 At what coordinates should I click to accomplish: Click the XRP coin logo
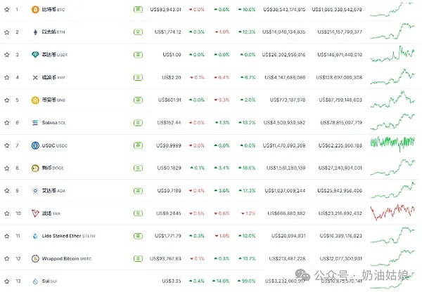coord(35,77)
